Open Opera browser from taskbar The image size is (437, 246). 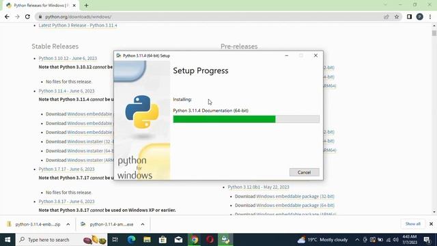pyautogui.click(x=210, y=240)
